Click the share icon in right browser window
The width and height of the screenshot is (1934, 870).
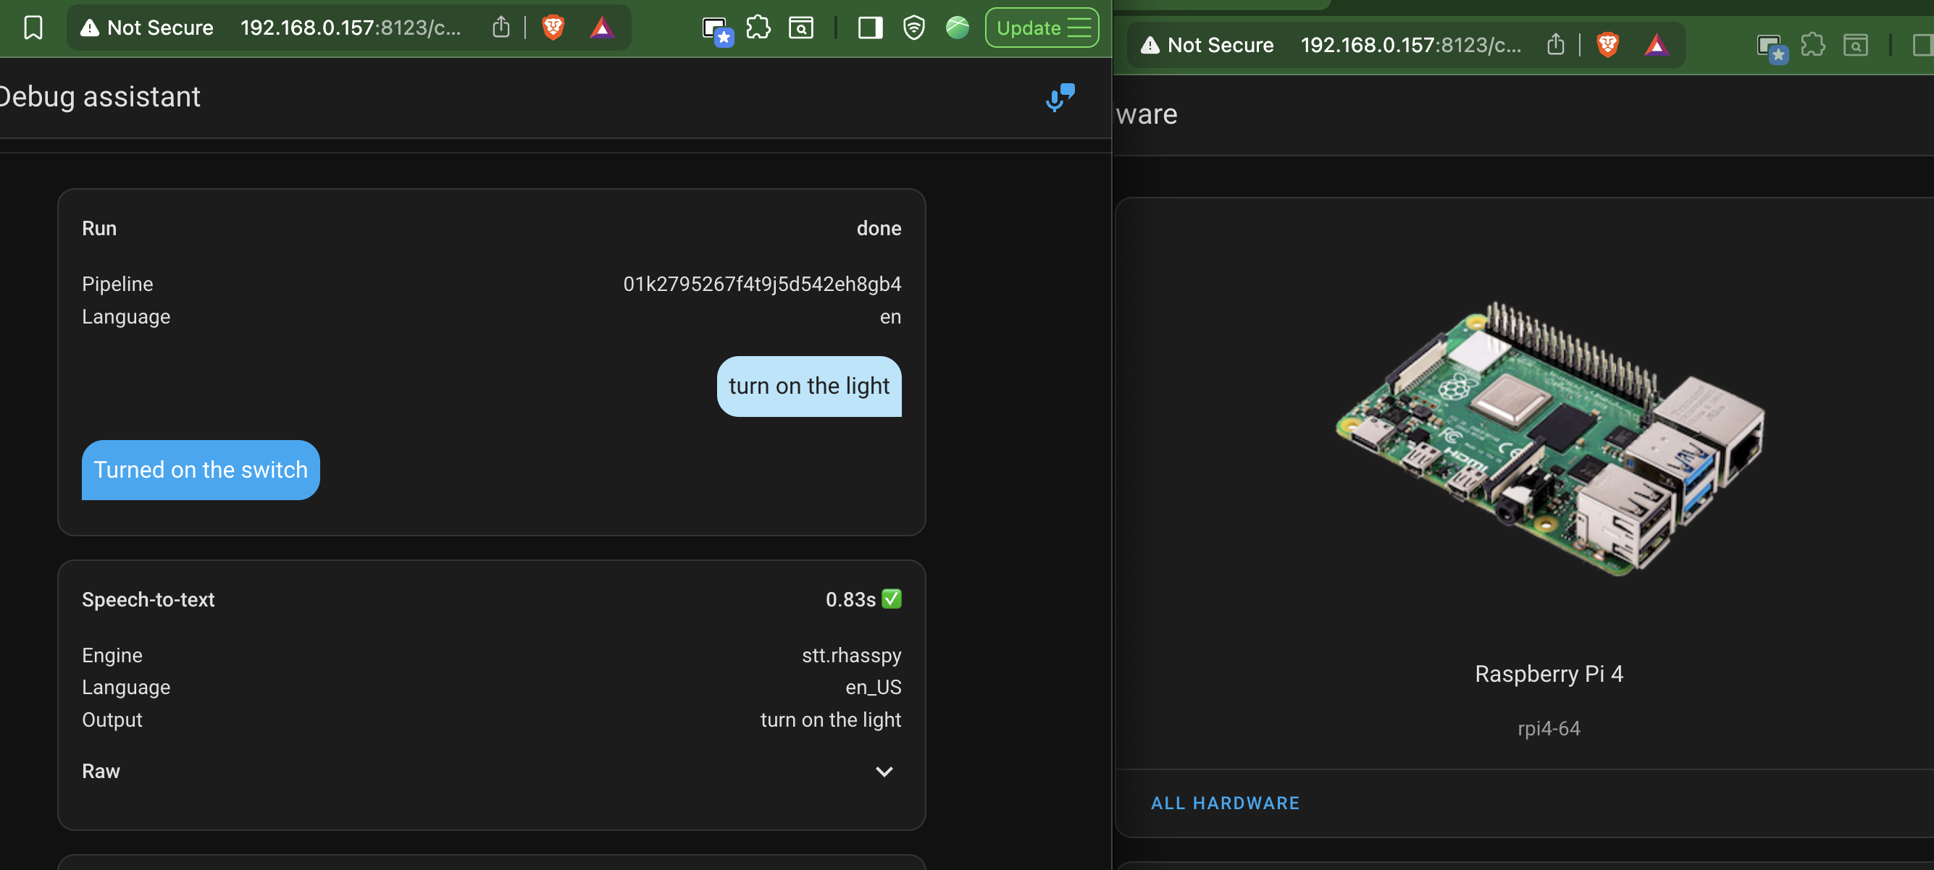coord(1556,45)
